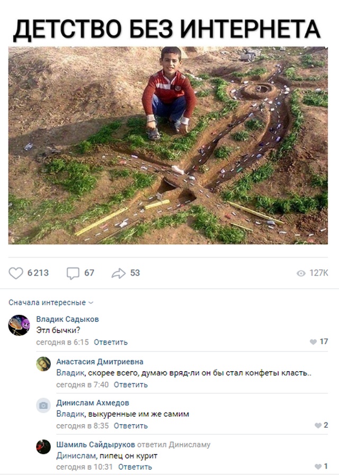Open comments via the speech bubble icon
The width and height of the screenshot is (339, 475).
click(73, 273)
